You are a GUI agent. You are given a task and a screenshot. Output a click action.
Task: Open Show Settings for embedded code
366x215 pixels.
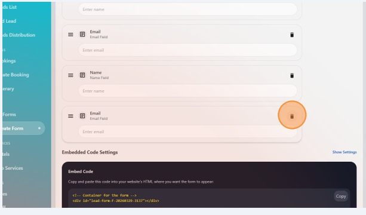tap(345, 152)
